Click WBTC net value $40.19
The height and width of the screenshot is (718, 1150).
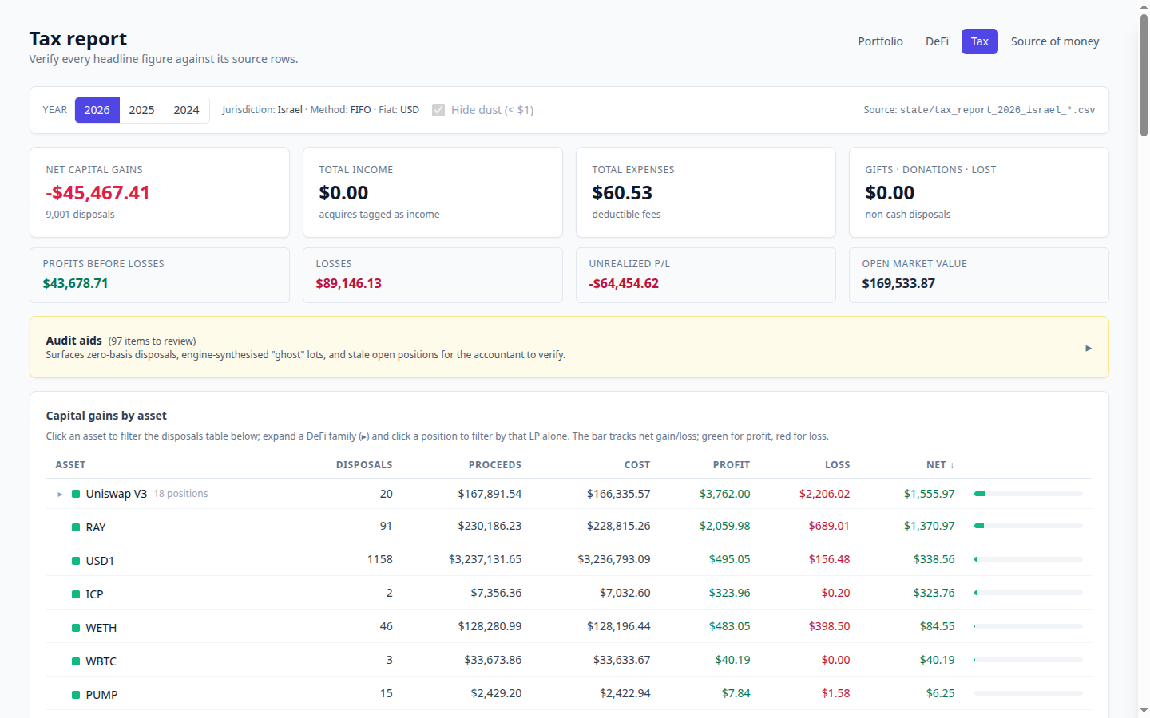click(x=937, y=660)
